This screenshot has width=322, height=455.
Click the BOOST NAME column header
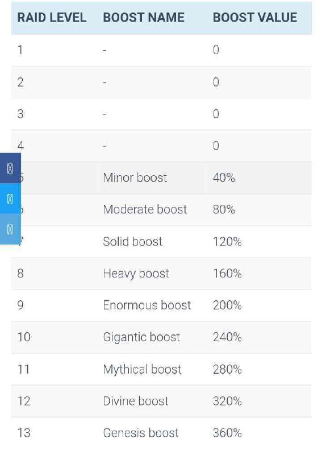coord(144,18)
